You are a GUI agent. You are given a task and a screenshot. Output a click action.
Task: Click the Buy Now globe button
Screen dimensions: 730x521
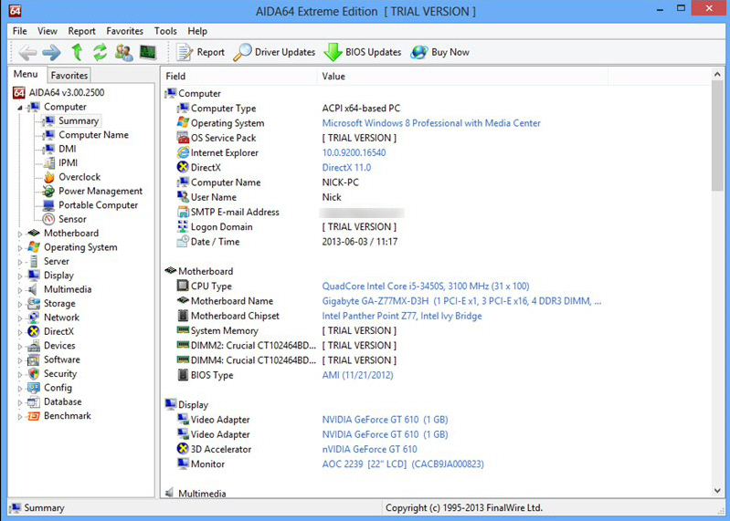[439, 53]
